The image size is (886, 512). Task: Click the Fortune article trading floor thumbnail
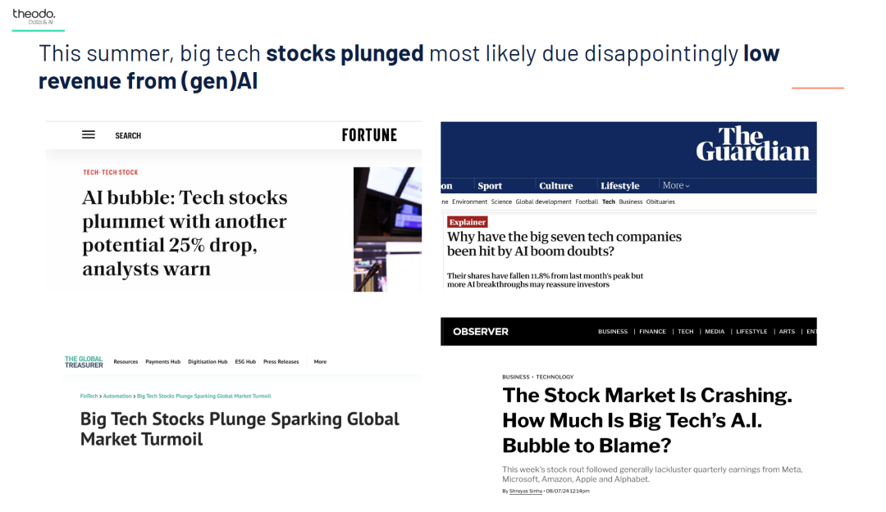click(x=387, y=229)
